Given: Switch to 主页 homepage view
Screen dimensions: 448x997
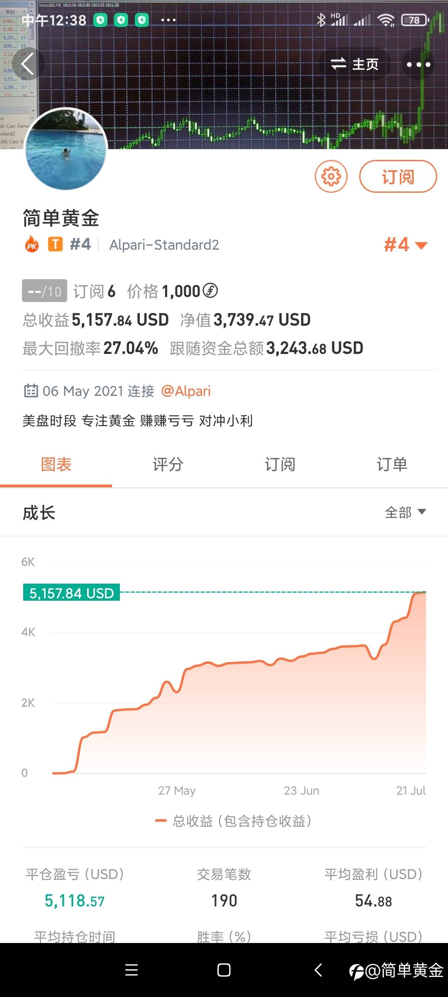Looking at the screenshot, I should point(355,64).
